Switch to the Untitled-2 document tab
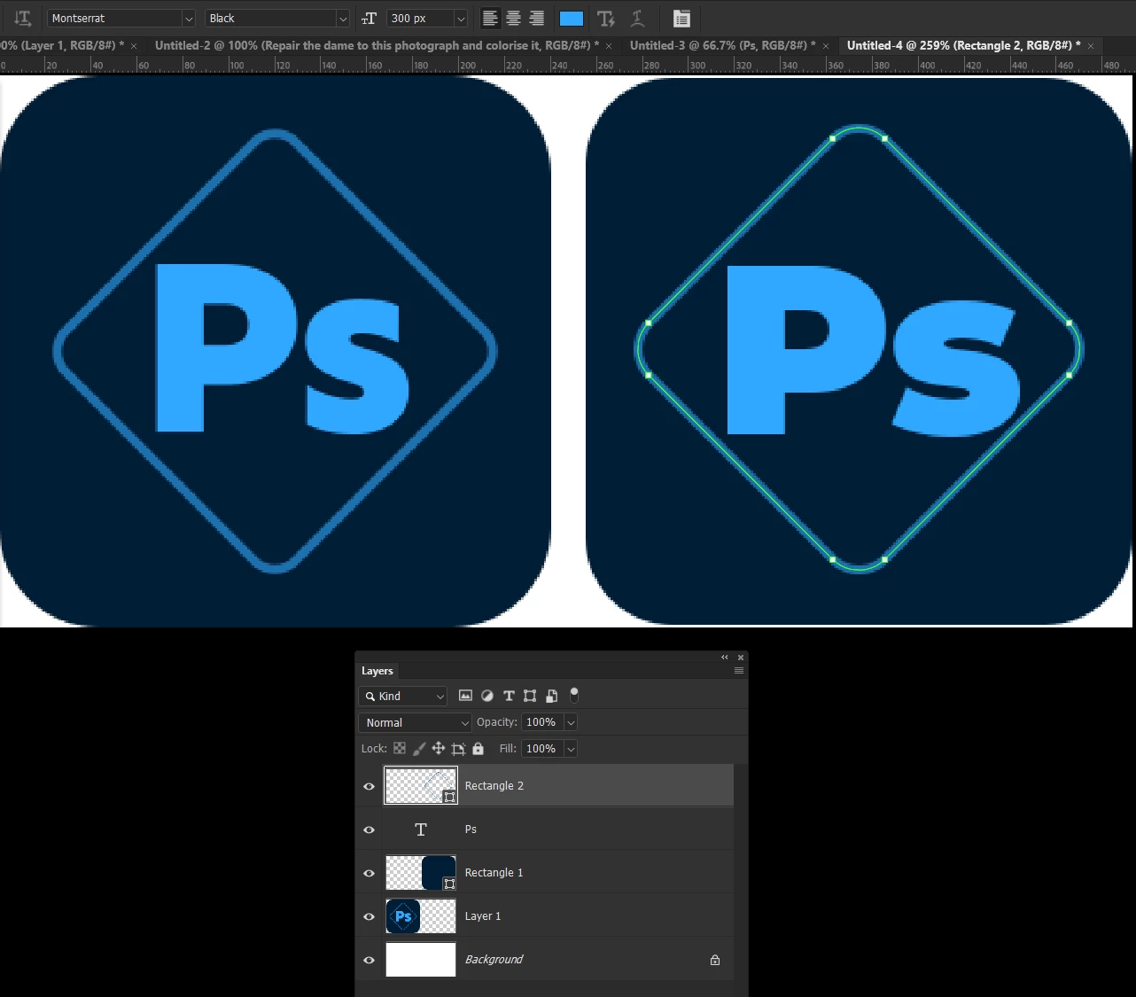 pos(377,45)
